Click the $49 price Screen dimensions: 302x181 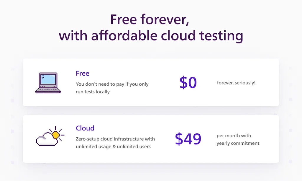(x=188, y=139)
